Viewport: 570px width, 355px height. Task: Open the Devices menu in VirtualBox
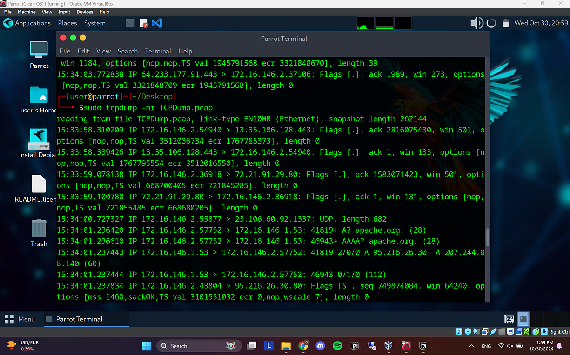tap(85, 12)
